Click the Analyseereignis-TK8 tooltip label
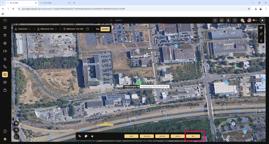 click(x=155, y=87)
